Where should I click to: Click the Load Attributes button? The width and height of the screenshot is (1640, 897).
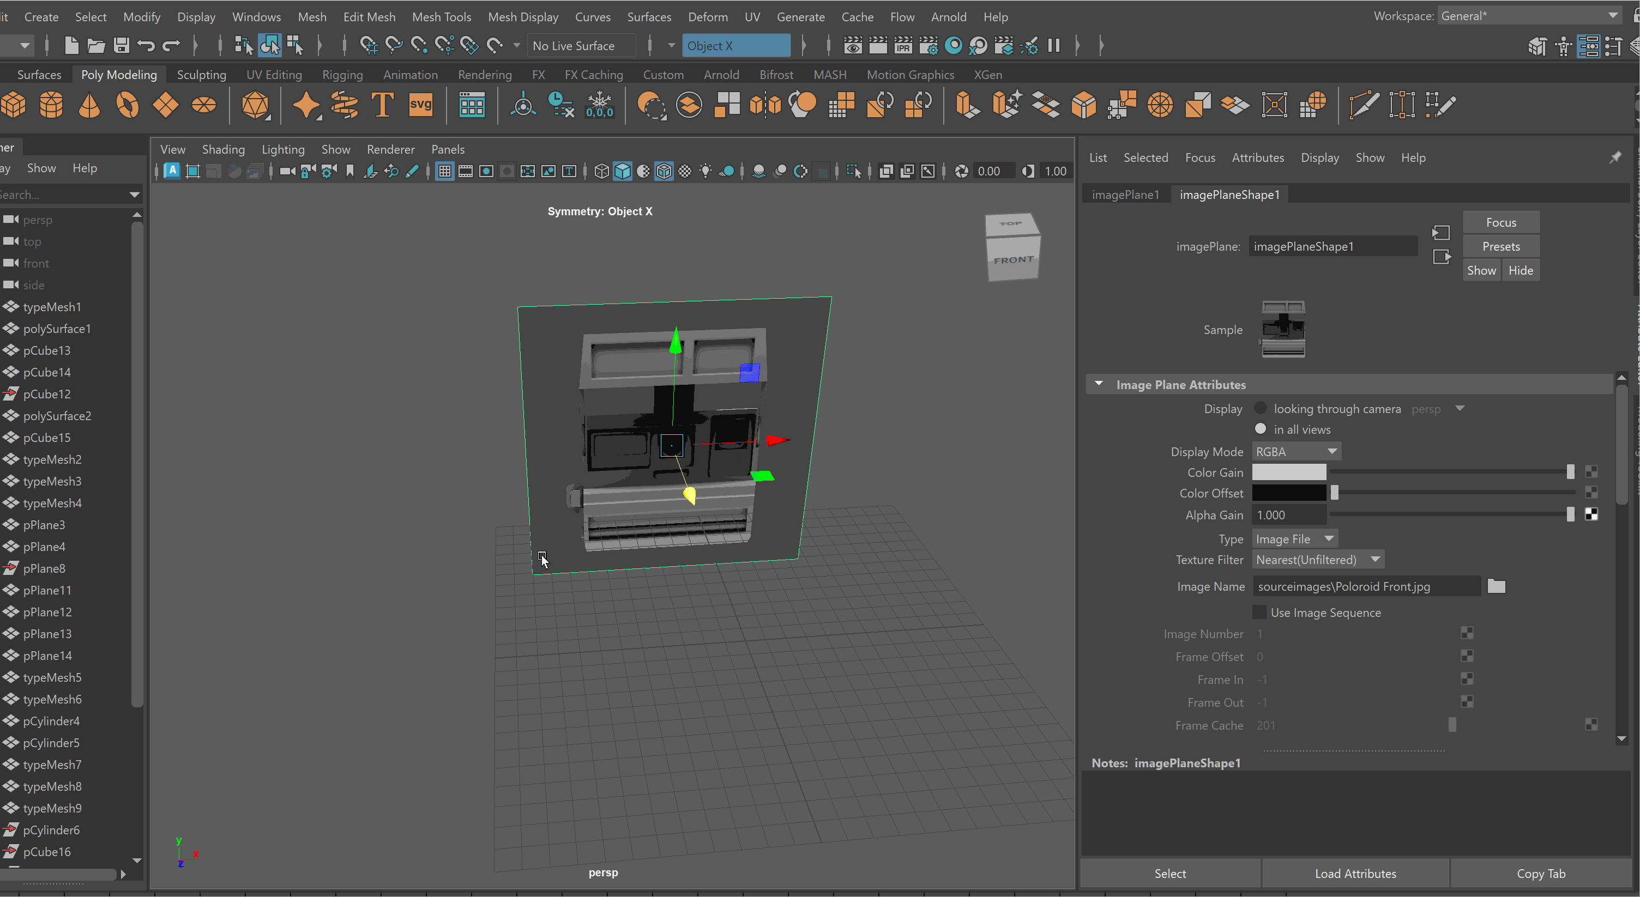1355,873
